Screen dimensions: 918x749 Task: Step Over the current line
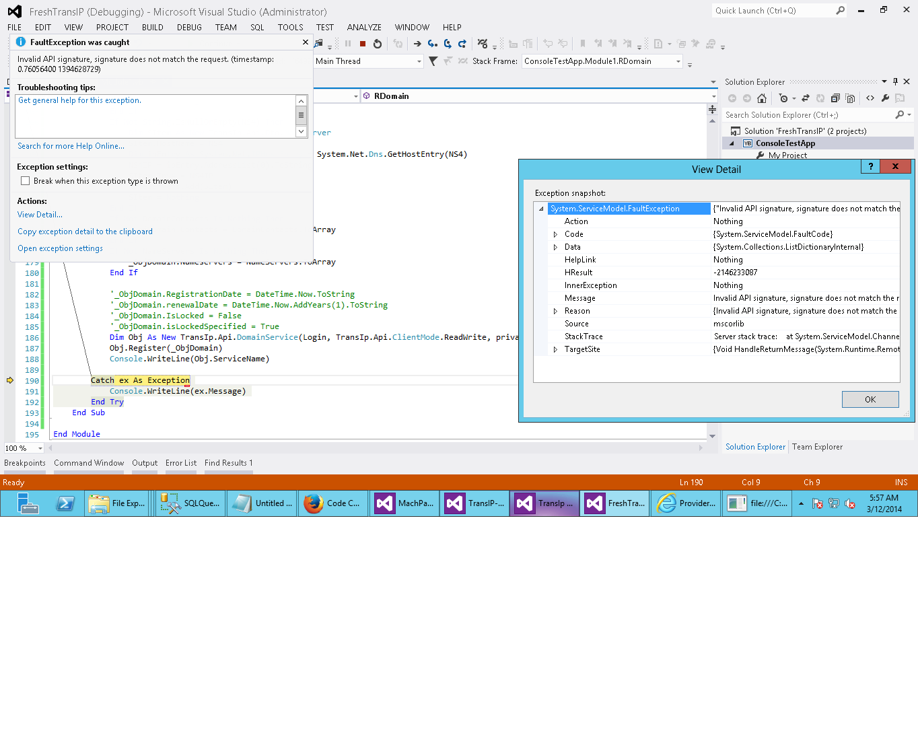(x=448, y=44)
